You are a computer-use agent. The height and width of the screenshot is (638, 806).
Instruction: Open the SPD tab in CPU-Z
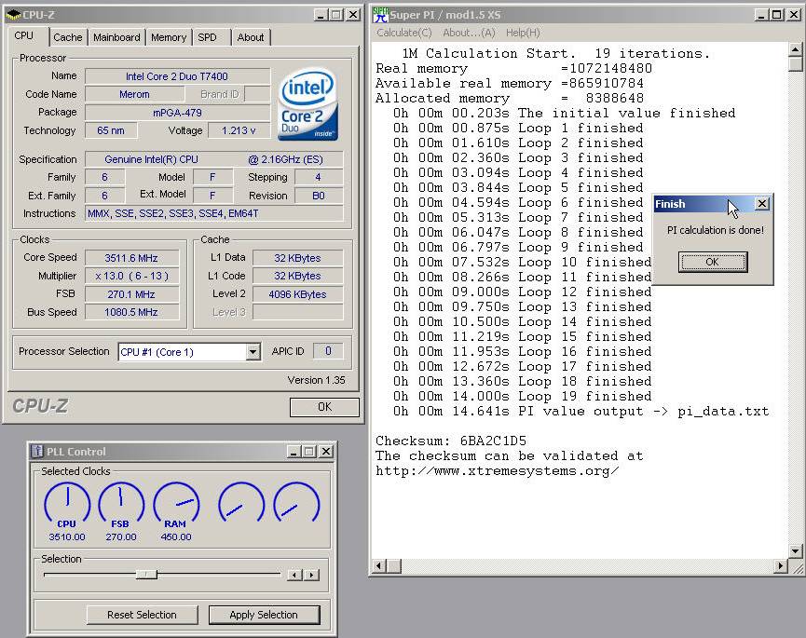tap(207, 37)
